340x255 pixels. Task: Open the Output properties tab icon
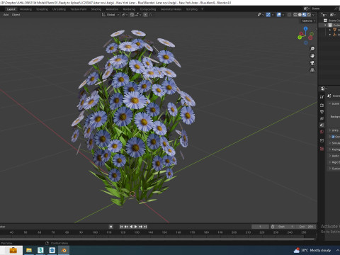322,112
